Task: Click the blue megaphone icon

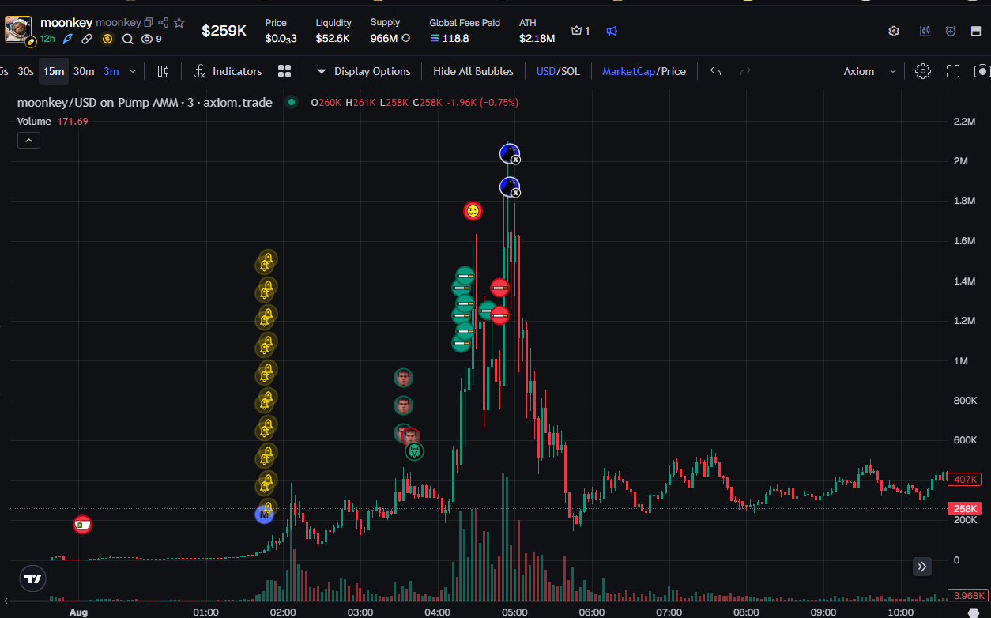Action: click(612, 31)
